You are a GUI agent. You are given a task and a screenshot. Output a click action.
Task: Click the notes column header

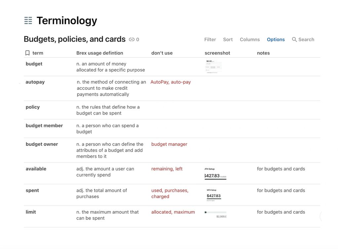(263, 53)
